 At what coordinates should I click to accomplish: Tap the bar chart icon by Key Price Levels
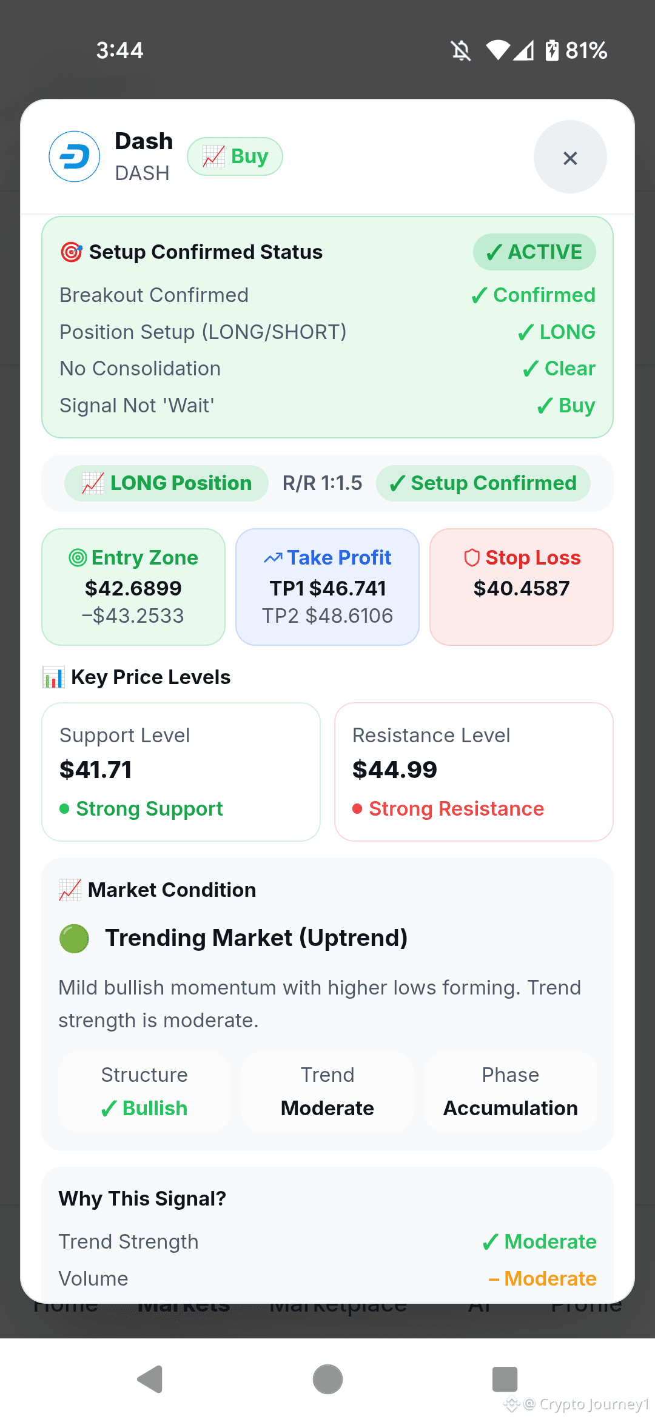(x=53, y=677)
